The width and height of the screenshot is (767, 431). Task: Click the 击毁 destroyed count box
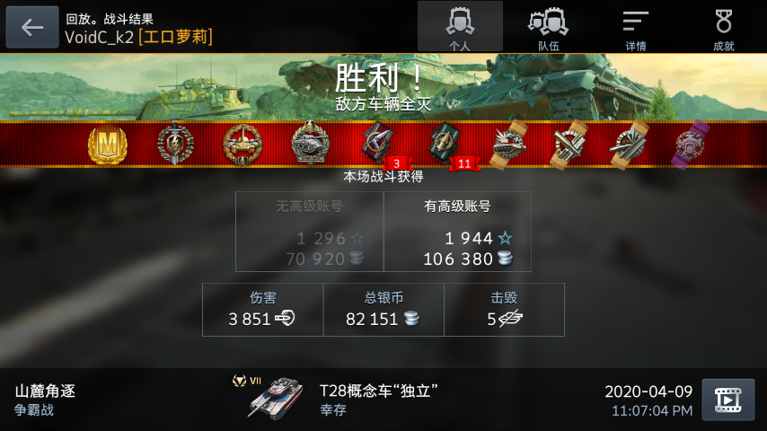(505, 310)
